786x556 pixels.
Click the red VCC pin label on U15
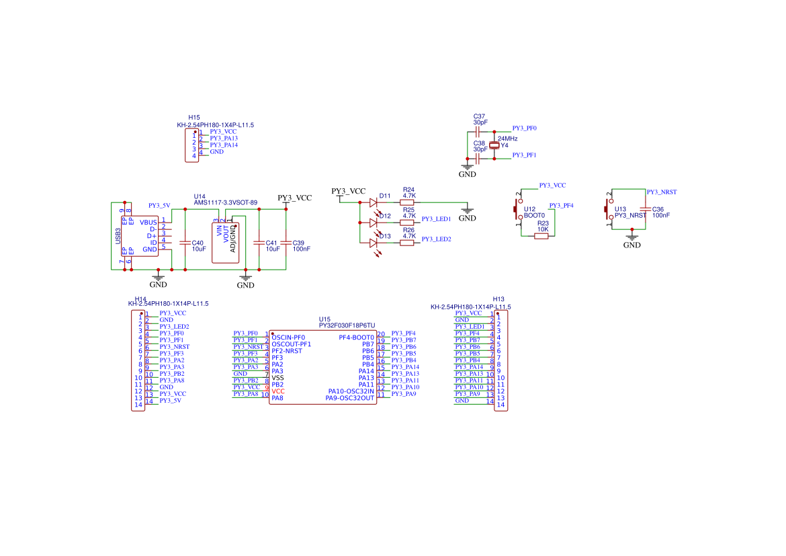278,391
